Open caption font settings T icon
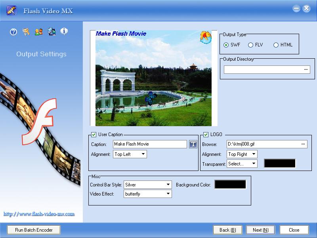The width and height of the screenshot is (317, 238). [x=193, y=144]
